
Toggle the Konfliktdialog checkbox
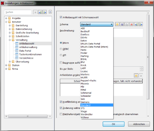61,102
